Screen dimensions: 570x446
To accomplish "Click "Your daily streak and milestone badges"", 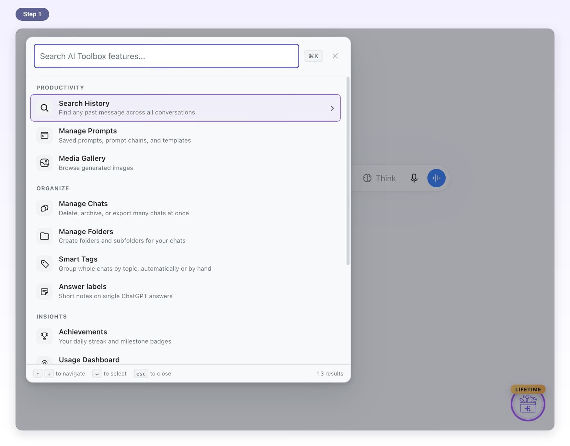I will [115, 341].
